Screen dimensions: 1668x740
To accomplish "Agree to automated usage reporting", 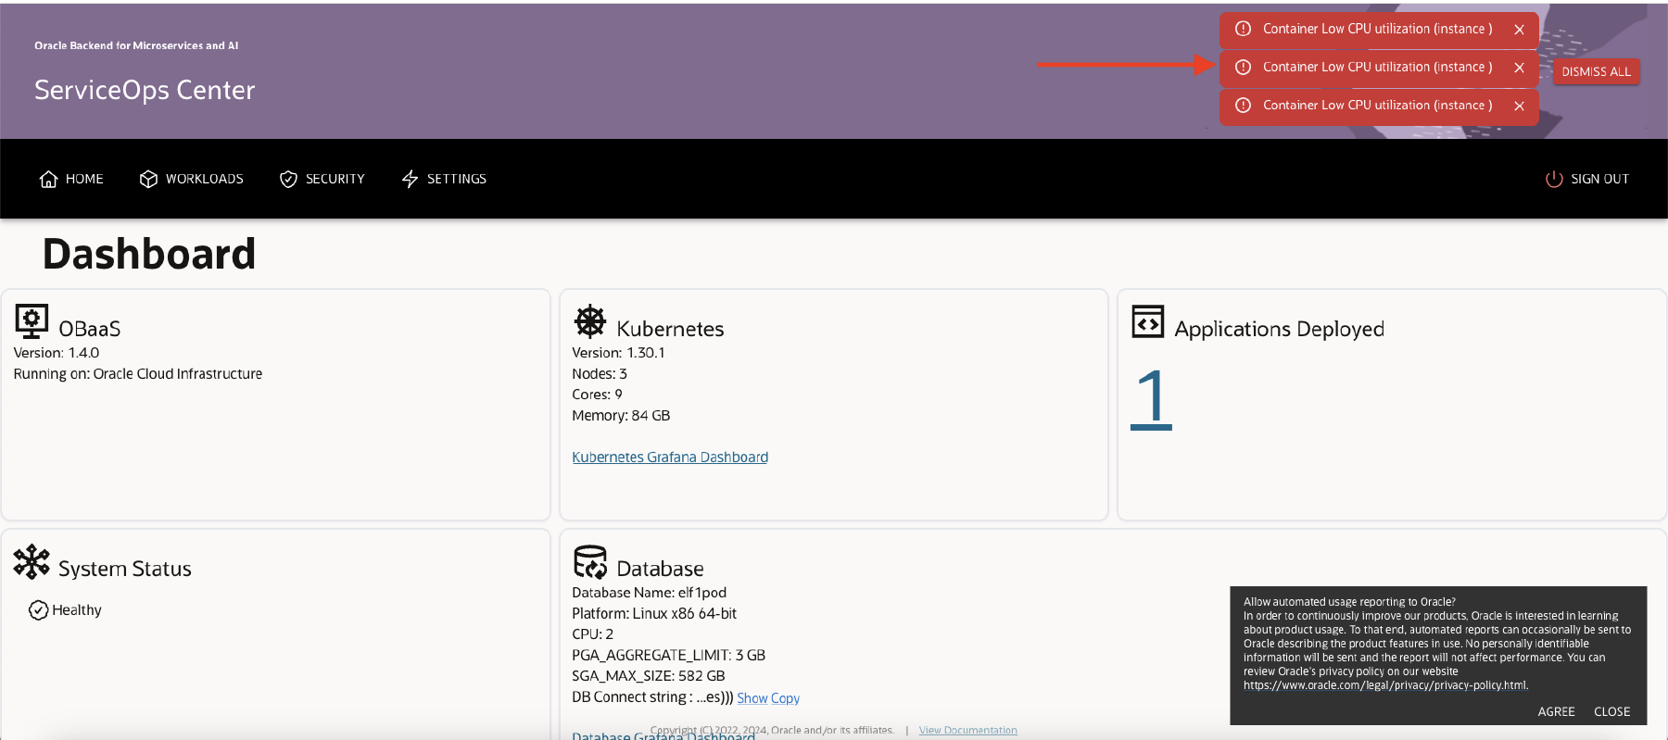I will (1556, 711).
